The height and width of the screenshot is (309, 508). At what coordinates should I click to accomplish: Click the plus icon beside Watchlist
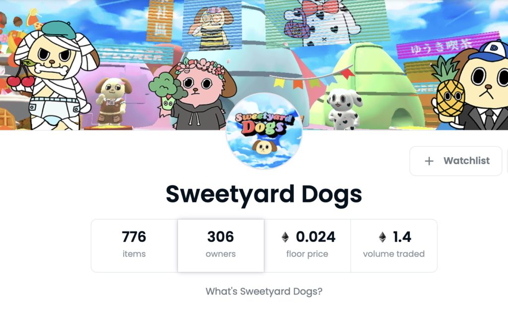click(429, 161)
